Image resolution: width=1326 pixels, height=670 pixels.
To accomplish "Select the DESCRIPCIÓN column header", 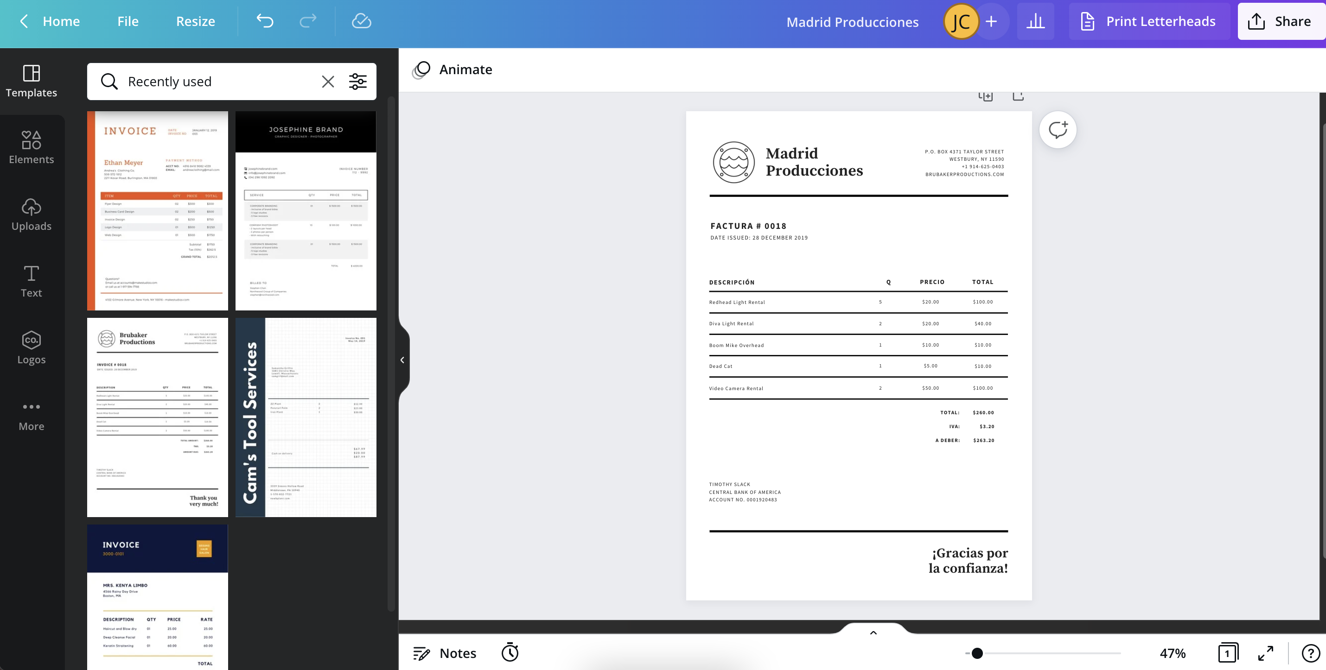I will coord(732,283).
